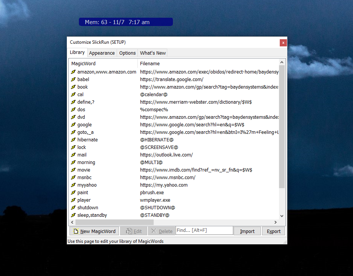The height and width of the screenshot is (276, 353).
Task: Click the vertical scrollbar down arrow
Action: click(282, 216)
